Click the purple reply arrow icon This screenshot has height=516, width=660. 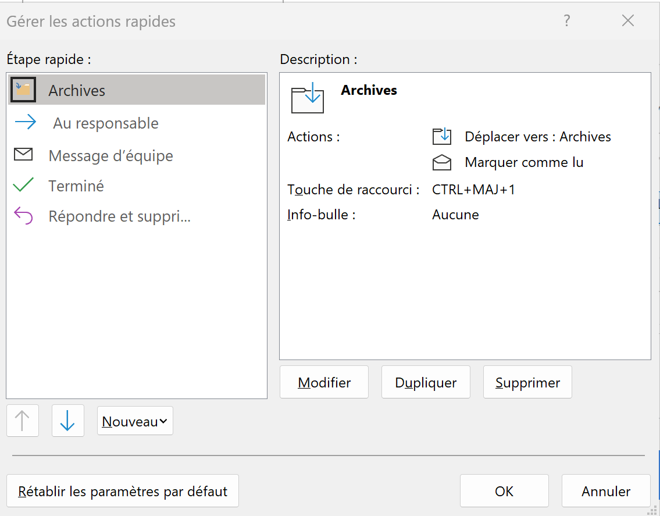(x=23, y=215)
